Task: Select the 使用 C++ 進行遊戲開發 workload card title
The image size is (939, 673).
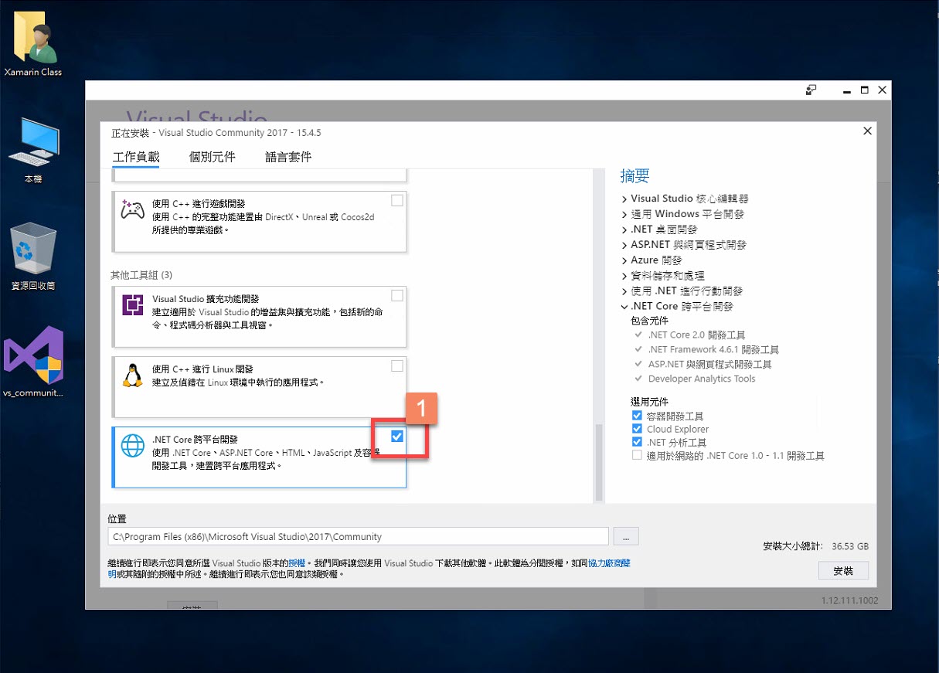Action: click(199, 204)
